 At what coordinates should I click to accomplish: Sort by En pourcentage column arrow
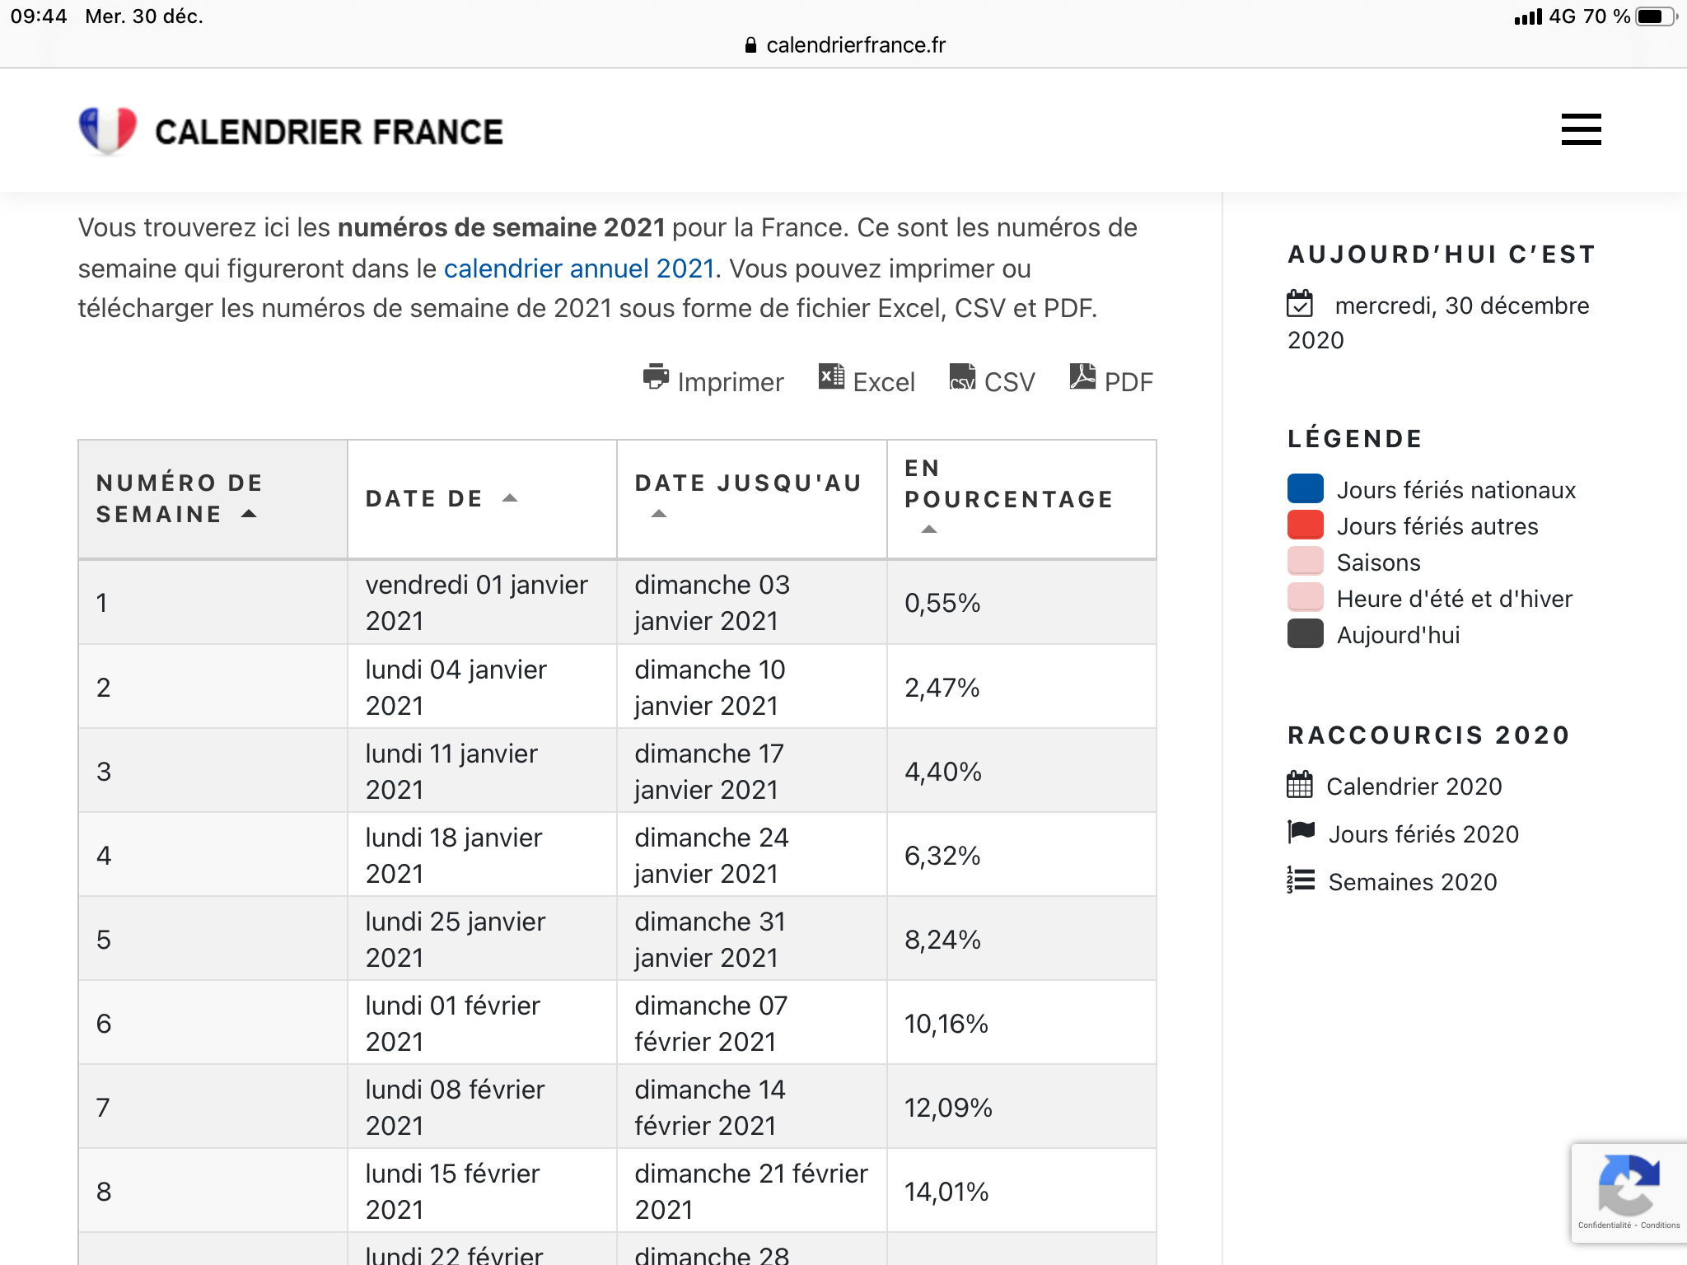(928, 530)
